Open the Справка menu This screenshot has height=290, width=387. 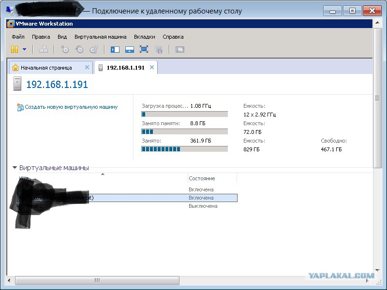pos(173,37)
